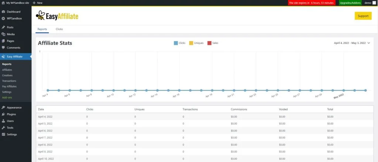Open Pay Affiliates submenu item

pos(9,86)
